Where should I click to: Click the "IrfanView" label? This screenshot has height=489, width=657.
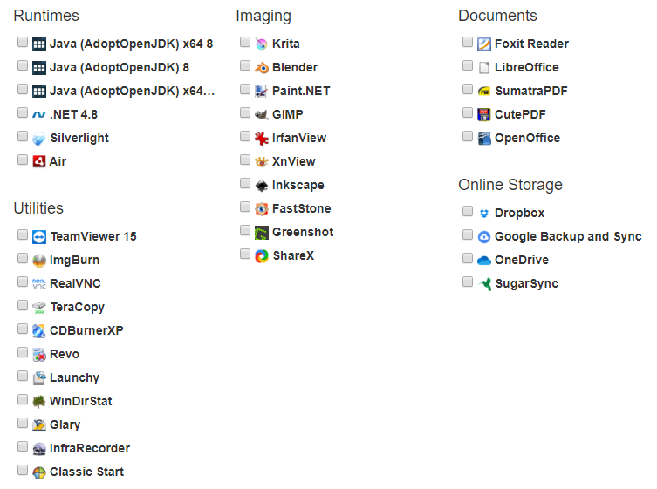click(x=299, y=139)
